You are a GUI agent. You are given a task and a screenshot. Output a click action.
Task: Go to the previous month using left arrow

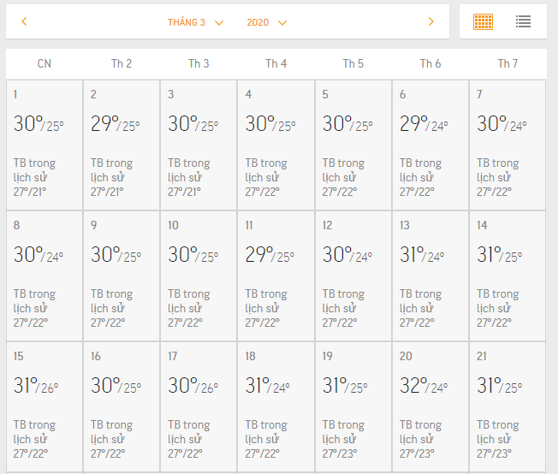pos(24,21)
